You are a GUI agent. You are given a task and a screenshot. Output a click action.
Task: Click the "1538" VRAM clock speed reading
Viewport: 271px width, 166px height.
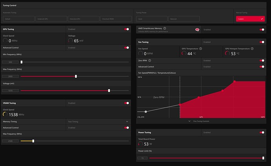[13, 115]
